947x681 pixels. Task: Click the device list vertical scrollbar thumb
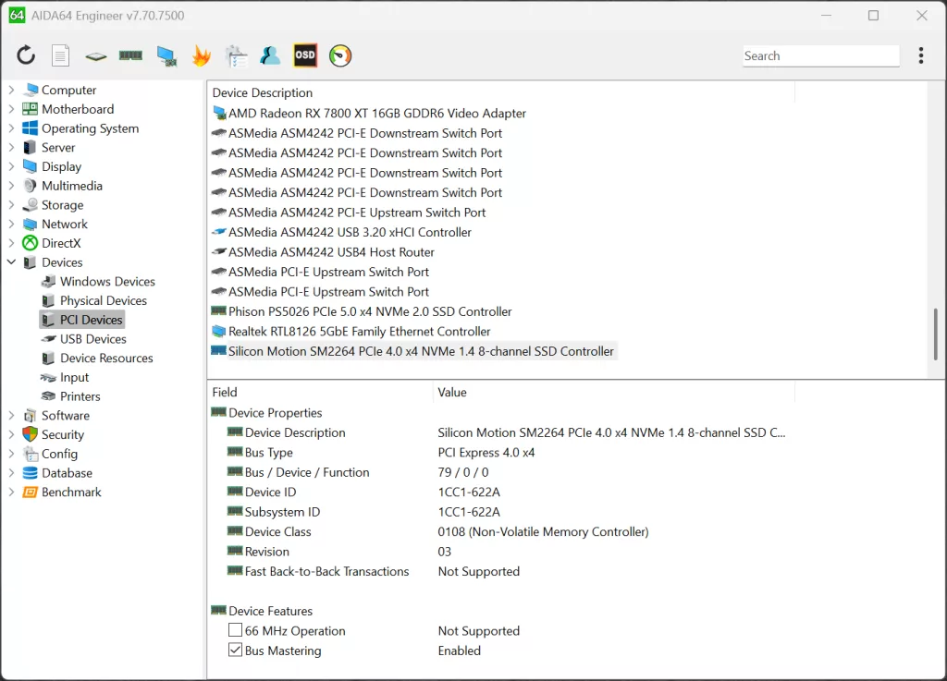pyautogui.click(x=936, y=334)
